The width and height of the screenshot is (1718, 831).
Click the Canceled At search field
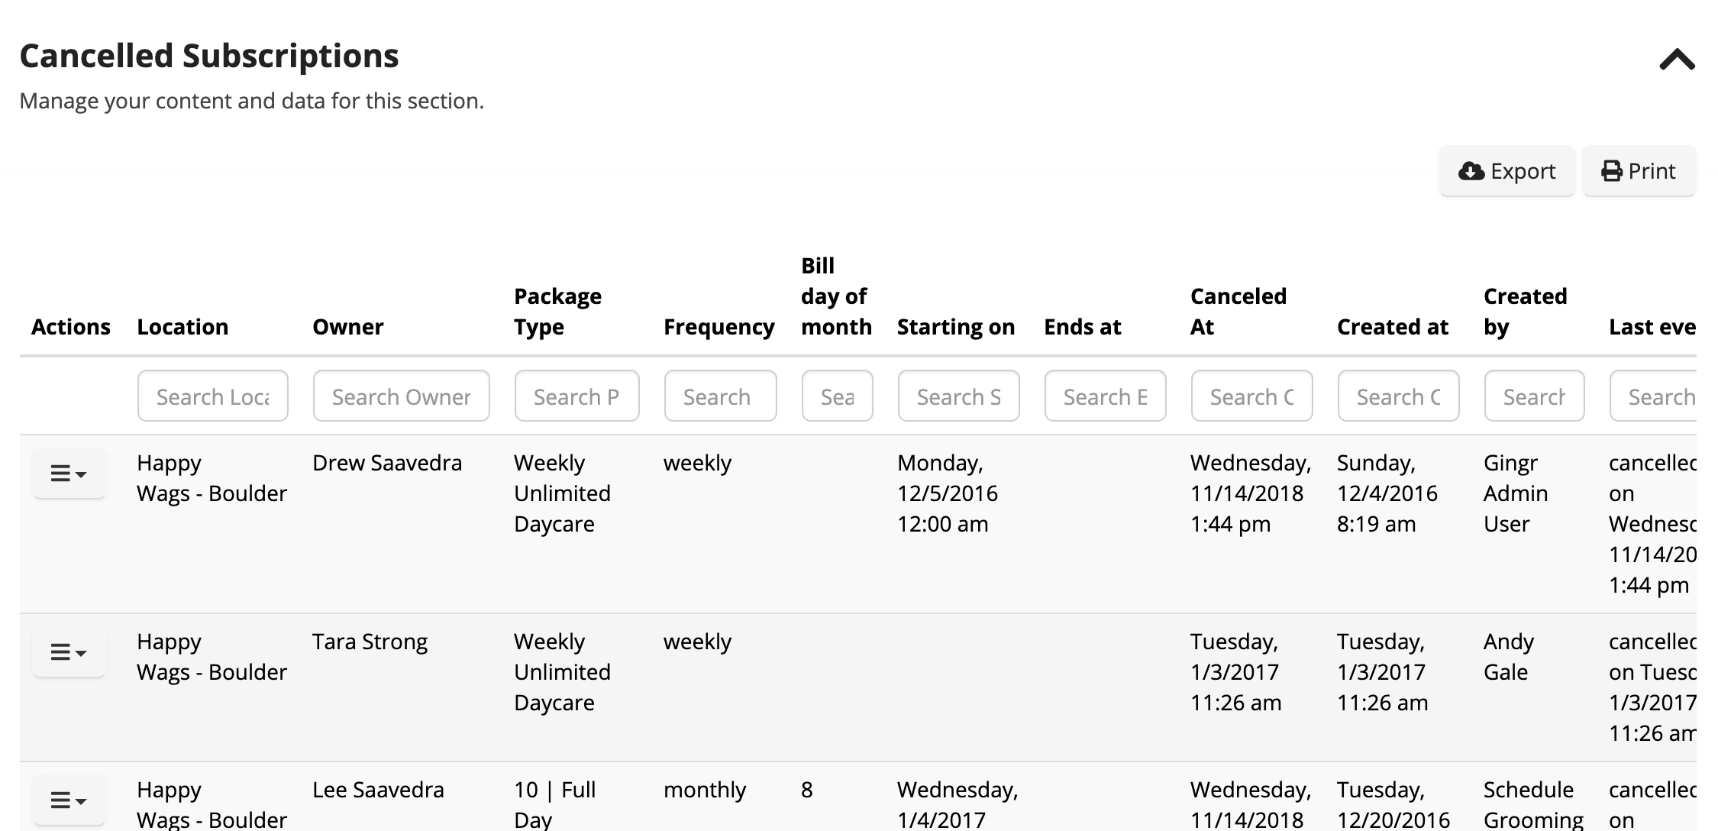1251,396
